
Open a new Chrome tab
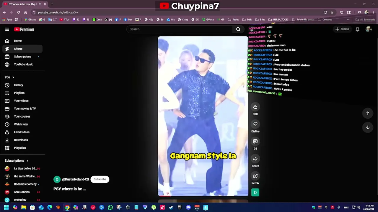pyautogui.click(x=52, y=4)
